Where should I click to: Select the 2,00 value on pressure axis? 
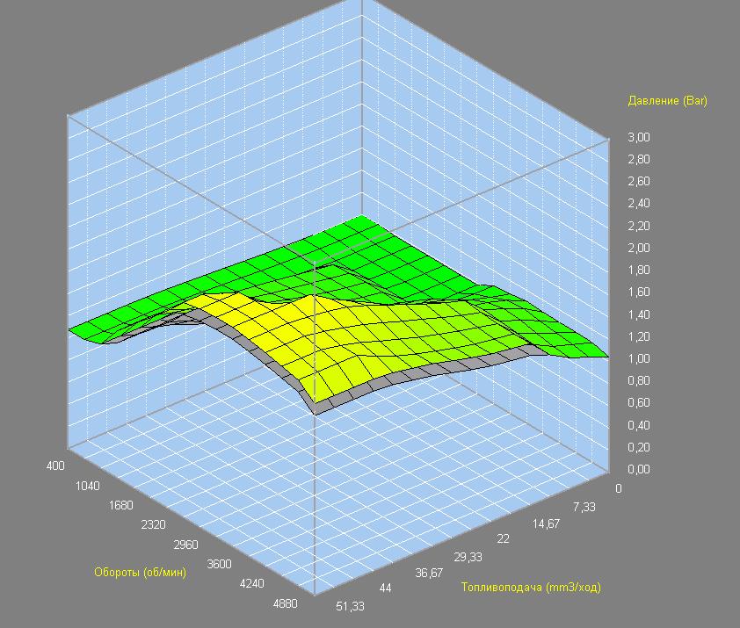[x=638, y=248]
